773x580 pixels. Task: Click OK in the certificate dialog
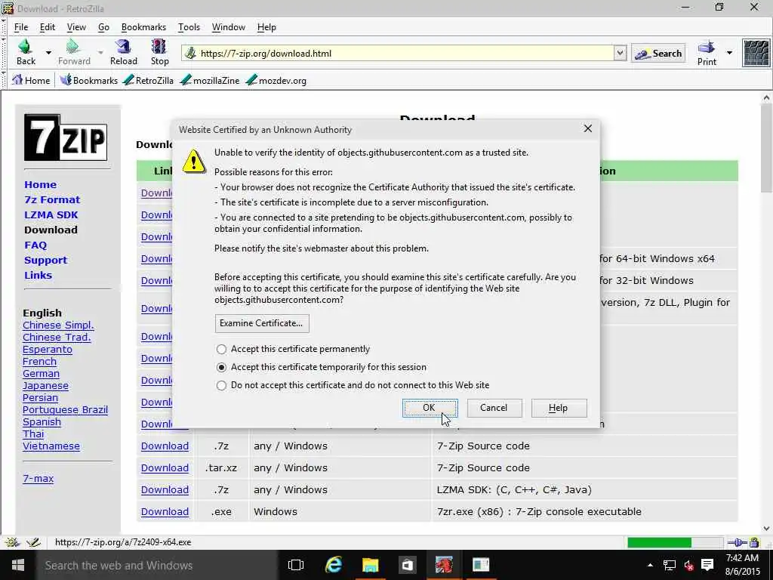[430, 408]
